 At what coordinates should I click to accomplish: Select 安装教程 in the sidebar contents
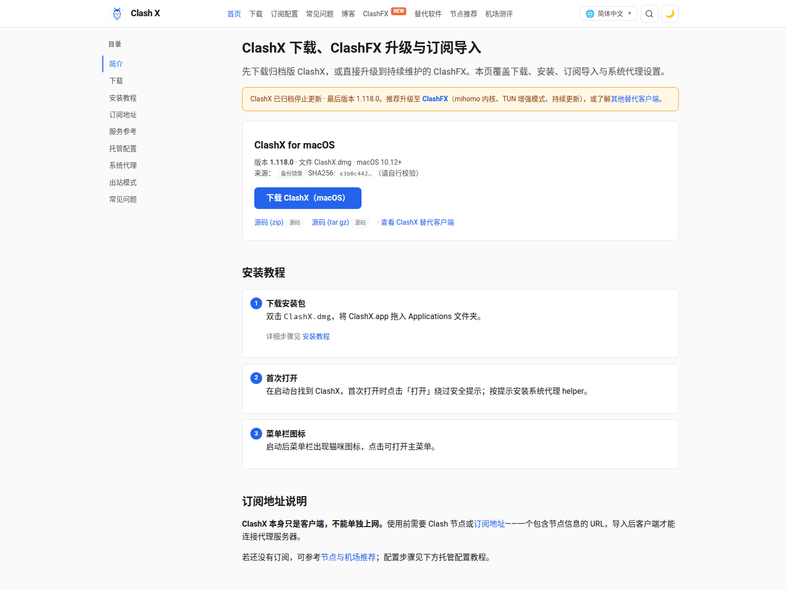coord(123,98)
